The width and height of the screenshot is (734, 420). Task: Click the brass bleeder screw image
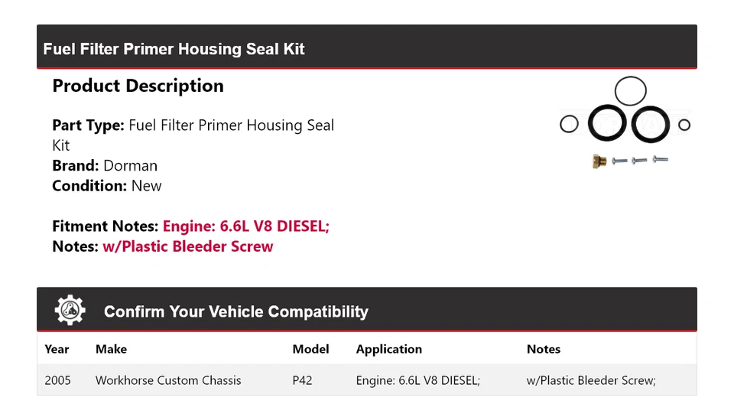(599, 161)
